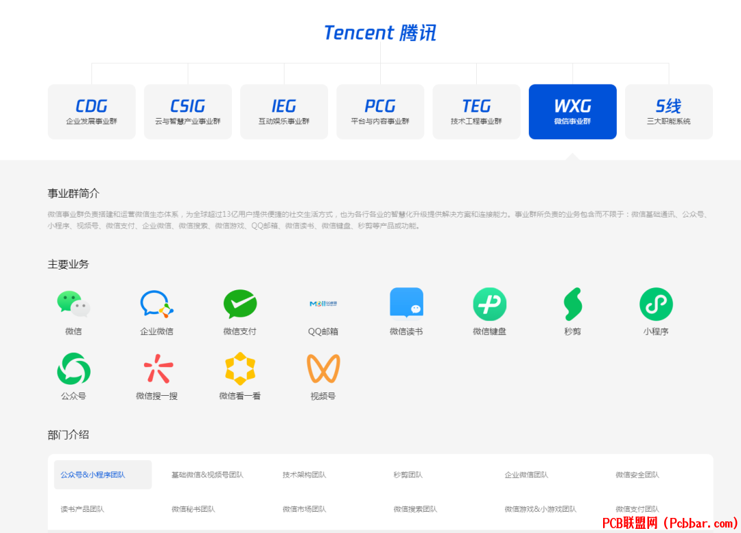Choose the 微信安全团队 department

point(637,475)
